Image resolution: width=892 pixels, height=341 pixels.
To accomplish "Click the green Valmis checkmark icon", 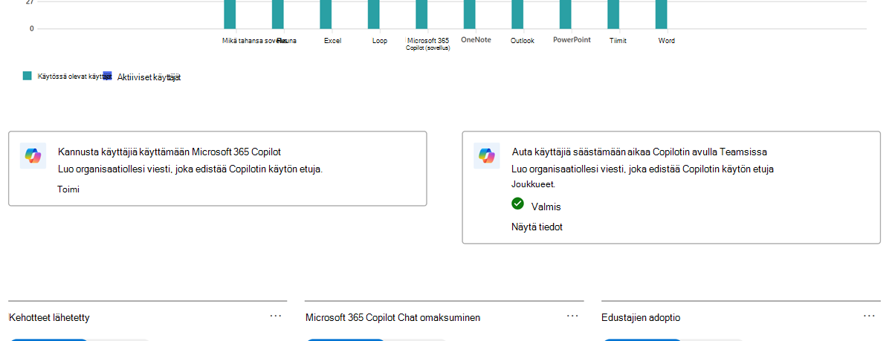I will pyautogui.click(x=517, y=203).
